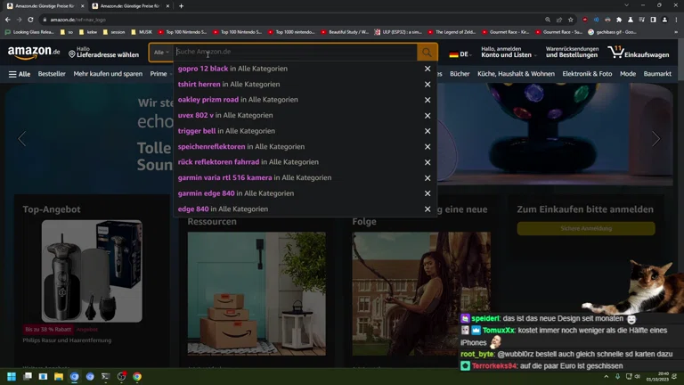Reload the page
Screen dimensions: 684x385
(x=30, y=20)
